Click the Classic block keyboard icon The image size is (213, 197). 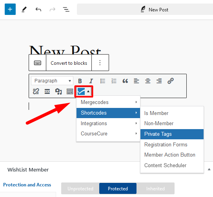pos(38,63)
